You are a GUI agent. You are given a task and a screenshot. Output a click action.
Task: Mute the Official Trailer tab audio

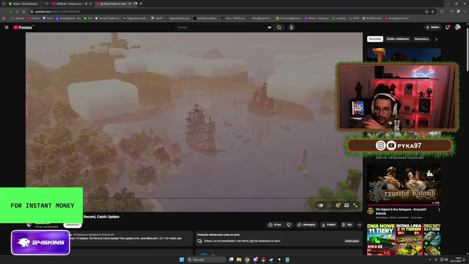pos(129,4)
